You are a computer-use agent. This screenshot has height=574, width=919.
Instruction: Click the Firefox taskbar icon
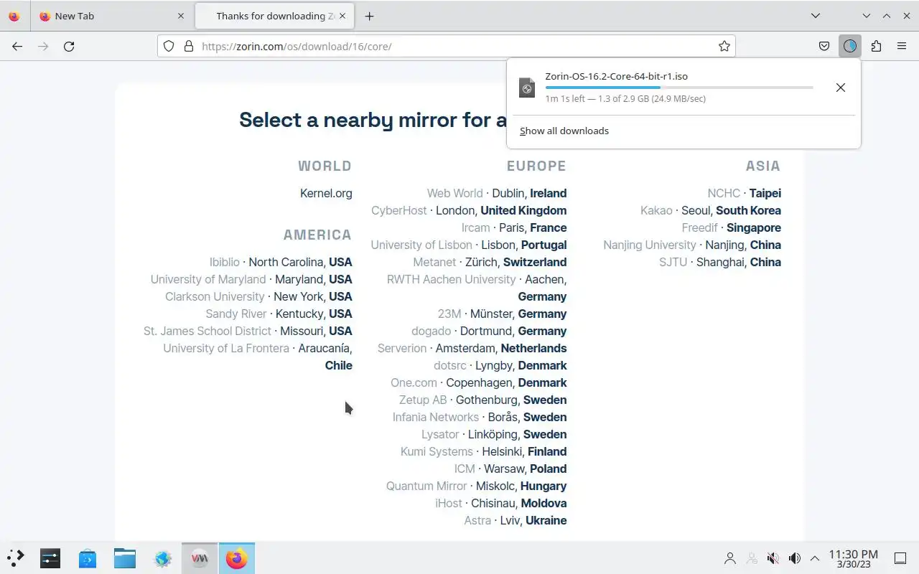pyautogui.click(x=237, y=557)
